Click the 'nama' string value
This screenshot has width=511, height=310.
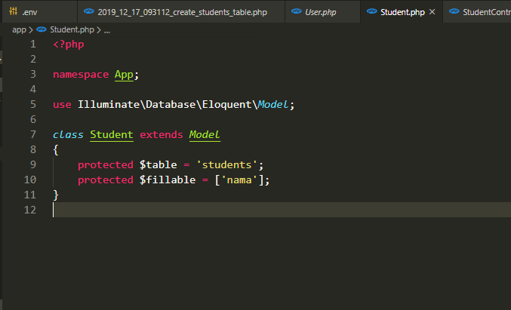point(239,180)
